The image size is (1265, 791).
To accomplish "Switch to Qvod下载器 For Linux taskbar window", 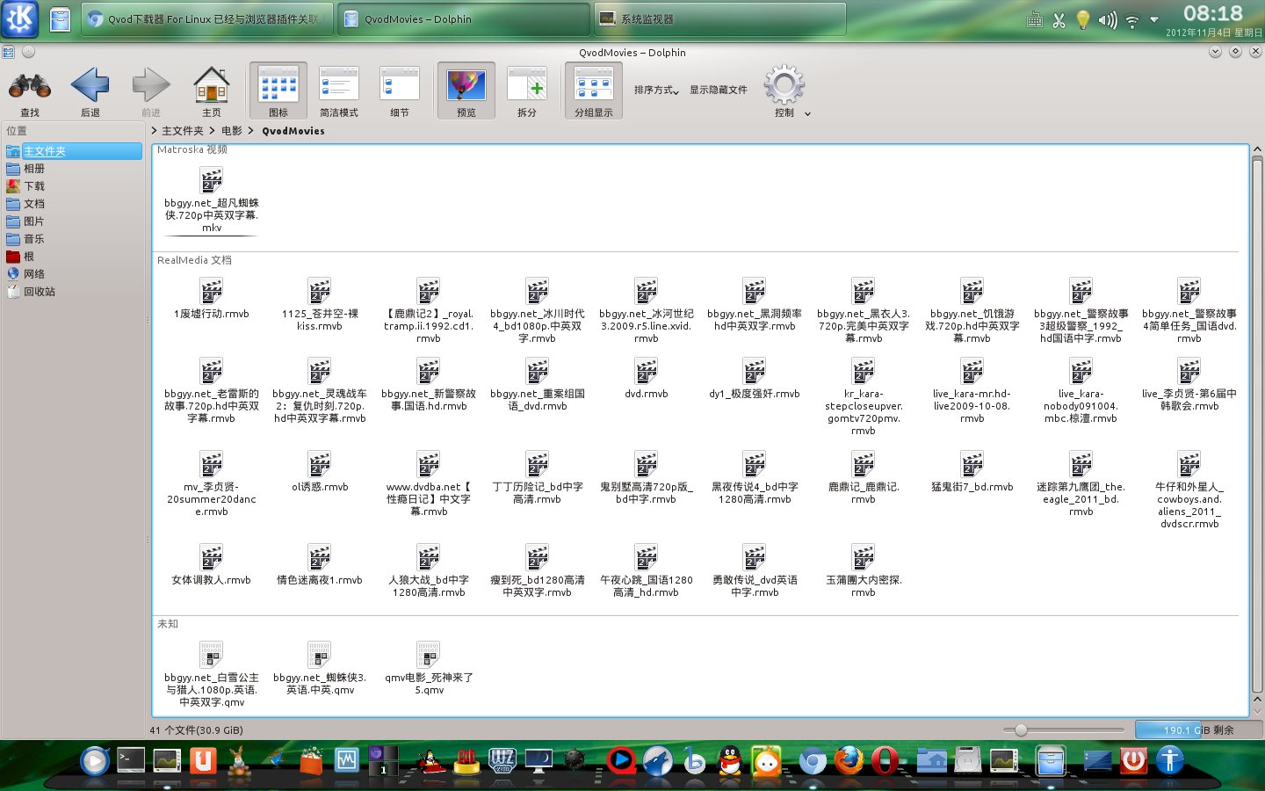I will click(207, 18).
